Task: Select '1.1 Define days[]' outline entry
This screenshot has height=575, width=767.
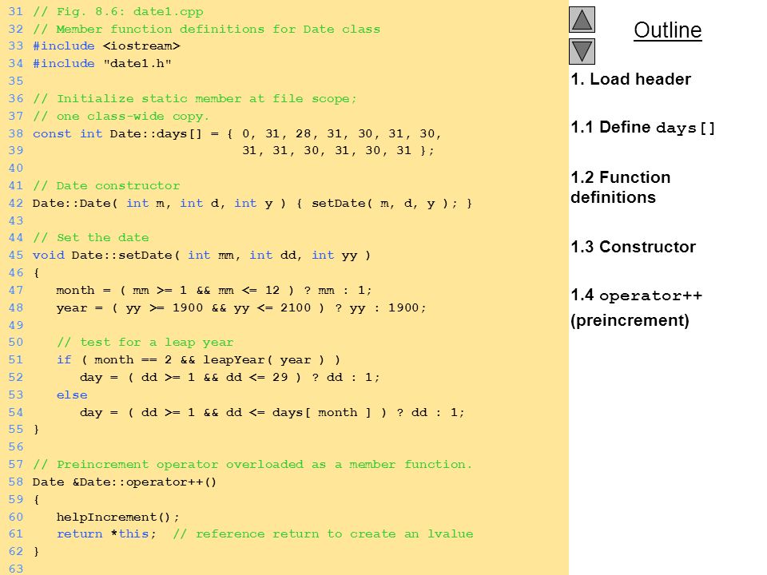Action: click(642, 128)
